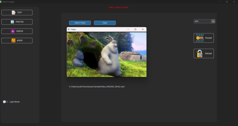
Task: Click the Video window title text
Action: coord(74,30)
